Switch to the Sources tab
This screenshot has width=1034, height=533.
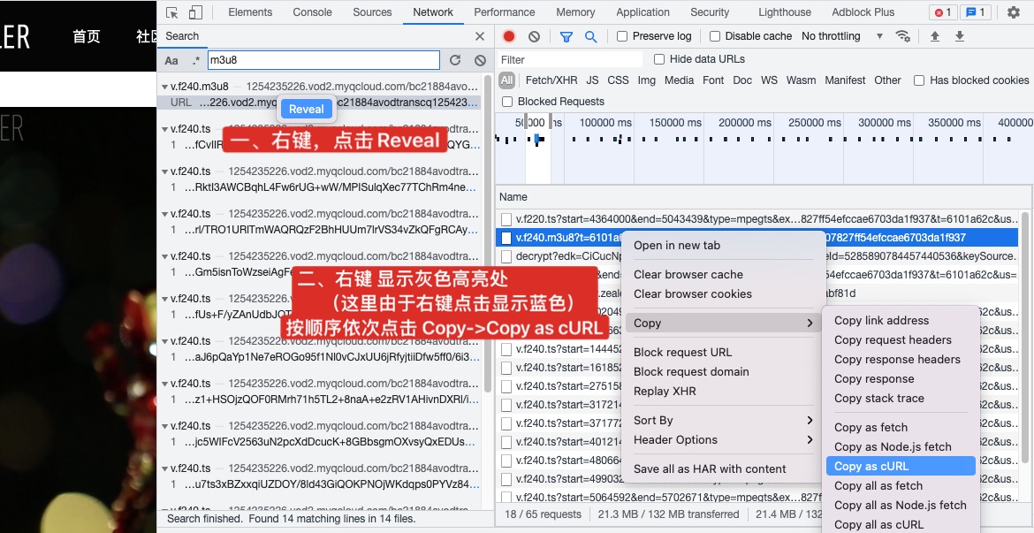(x=372, y=11)
